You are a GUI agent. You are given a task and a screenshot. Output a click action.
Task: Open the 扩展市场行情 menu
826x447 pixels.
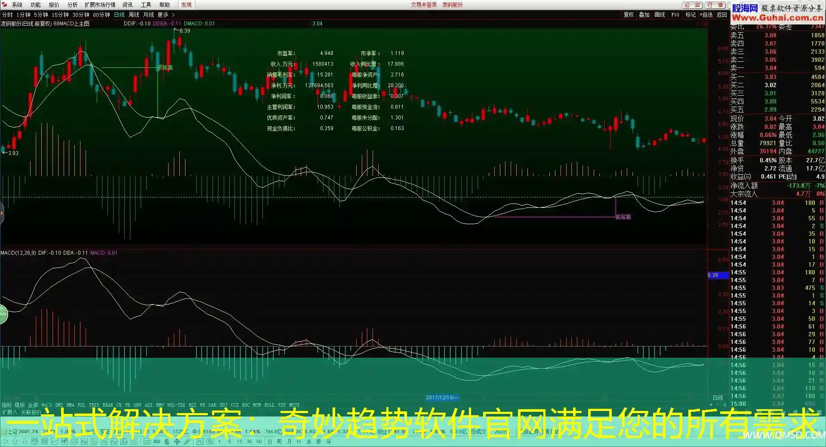click(x=100, y=5)
